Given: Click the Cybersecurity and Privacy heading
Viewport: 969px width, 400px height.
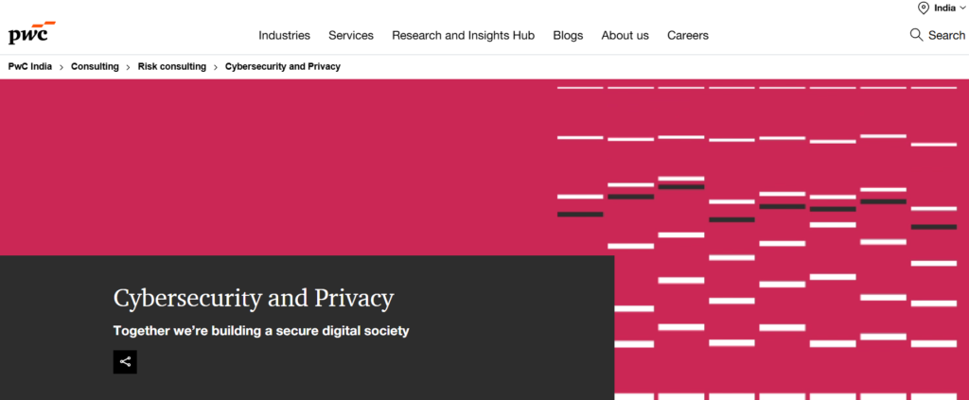Looking at the screenshot, I should pos(254,298).
